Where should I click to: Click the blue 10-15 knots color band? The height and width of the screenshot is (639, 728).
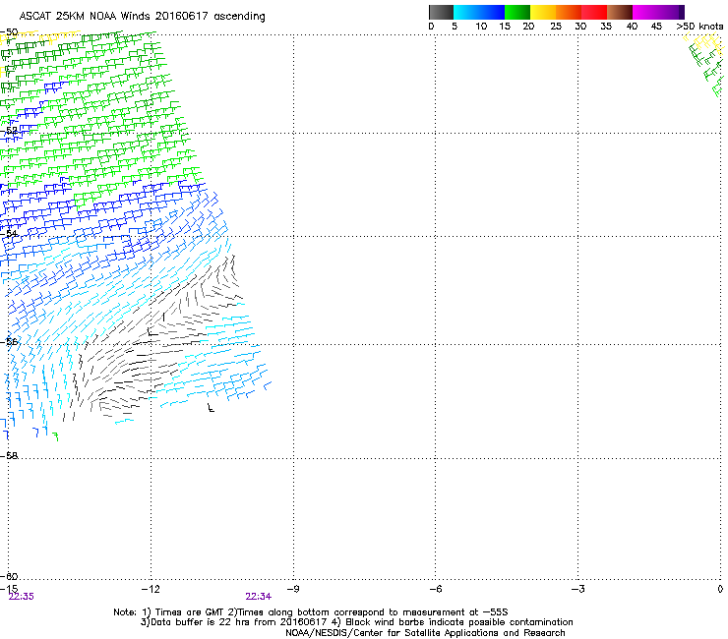[492, 12]
